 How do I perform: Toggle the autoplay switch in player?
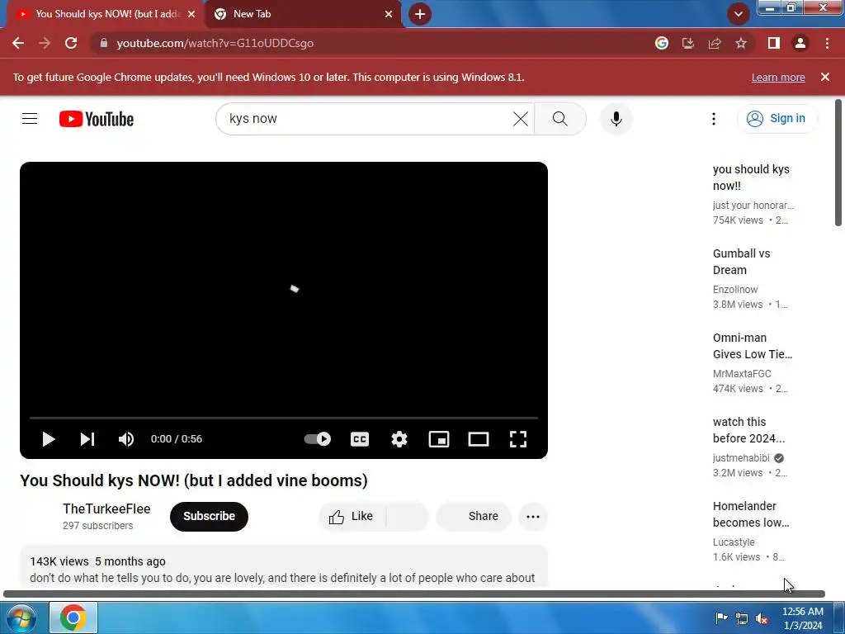[x=318, y=439]
